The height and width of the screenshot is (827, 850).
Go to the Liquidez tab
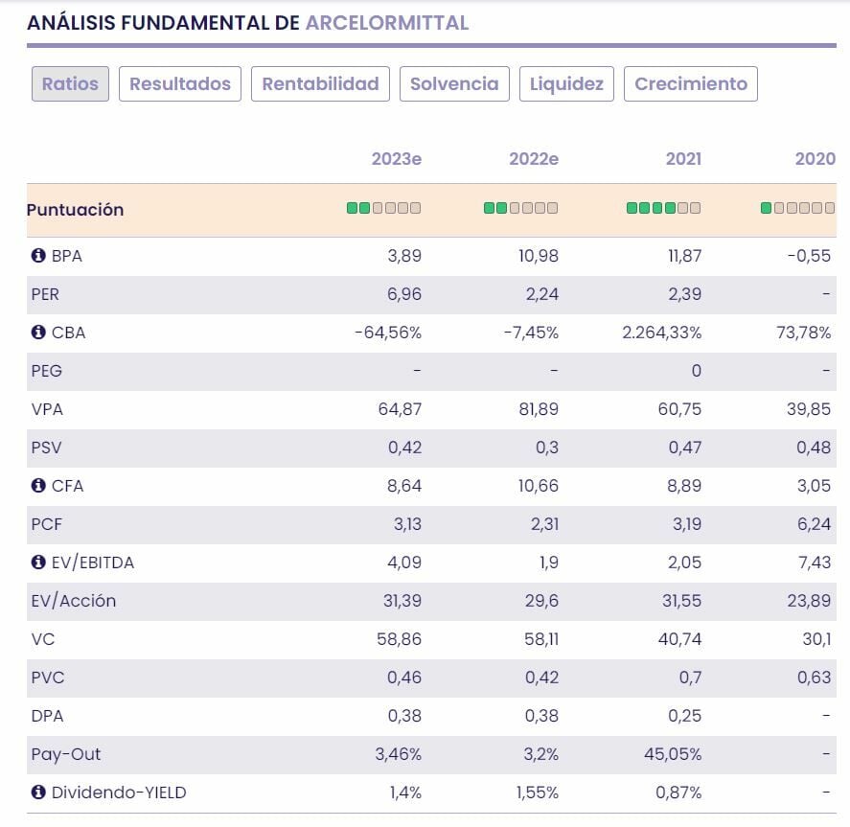click(566, 83)
